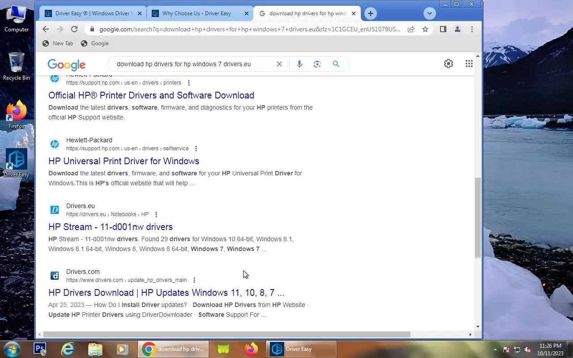Open Windows Start menu

[11, 349]
